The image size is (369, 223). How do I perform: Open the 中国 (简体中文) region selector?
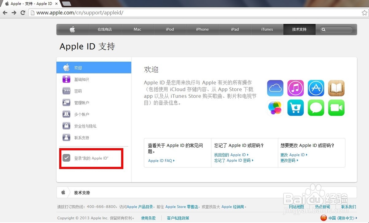343,218
